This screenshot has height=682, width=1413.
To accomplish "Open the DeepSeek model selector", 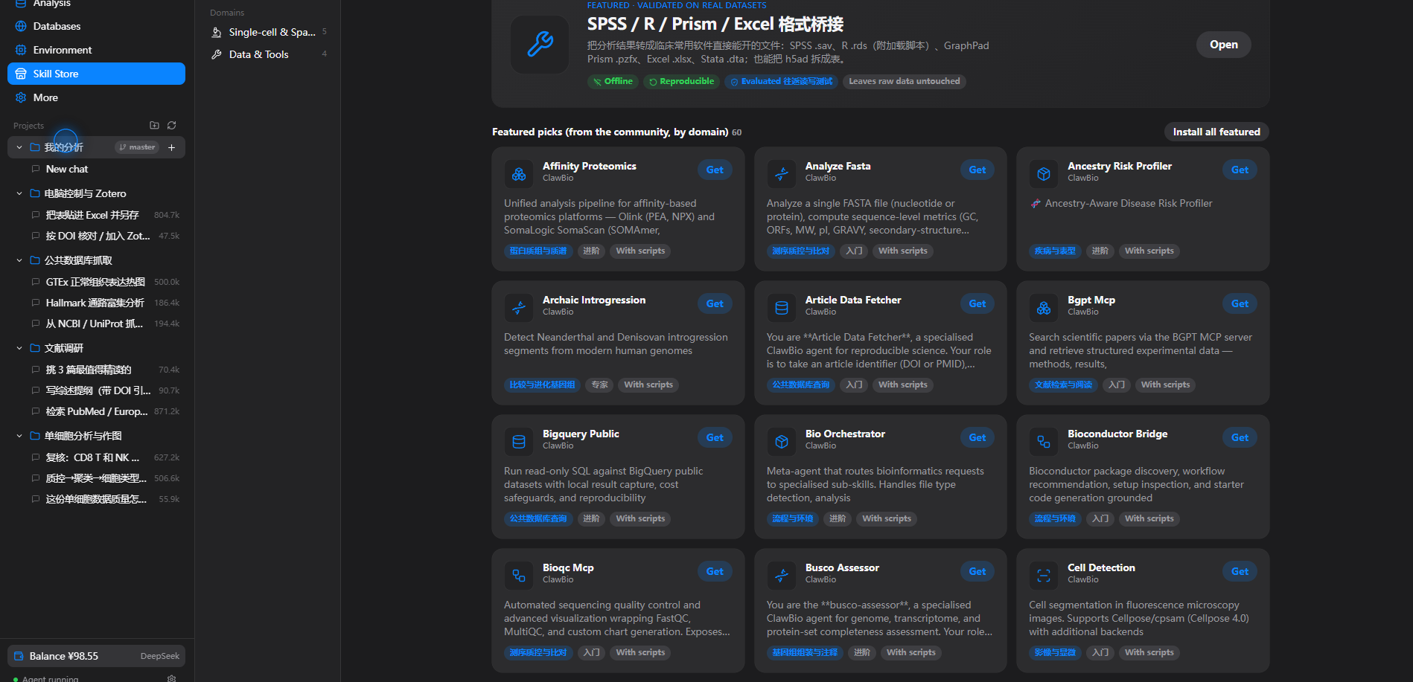I will click(159, 656).
